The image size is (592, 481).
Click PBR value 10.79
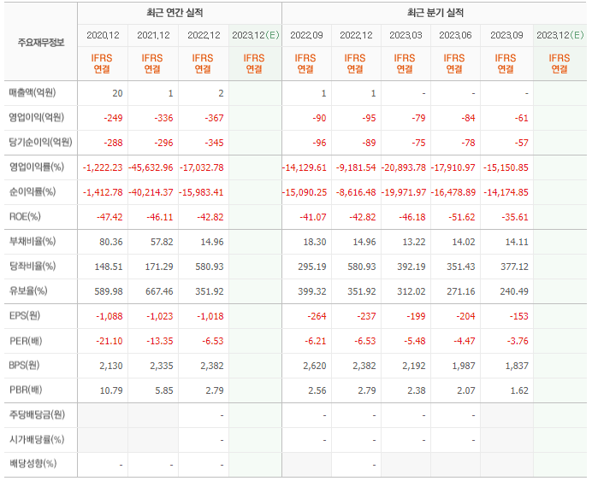pyautogui.click(x=111, y=390)
